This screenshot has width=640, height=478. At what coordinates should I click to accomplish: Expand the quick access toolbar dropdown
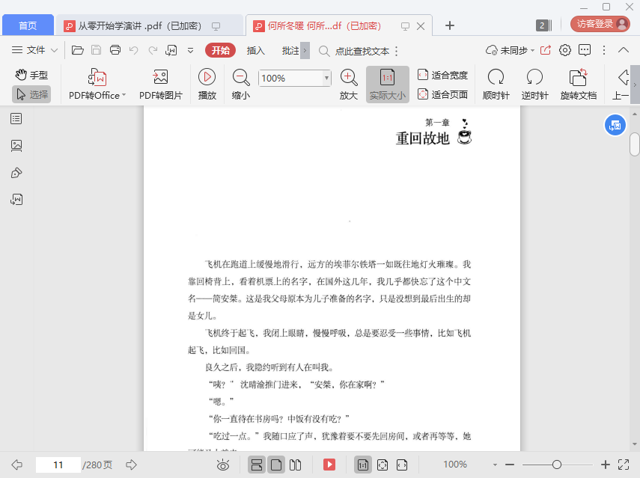tap(190, 51)
